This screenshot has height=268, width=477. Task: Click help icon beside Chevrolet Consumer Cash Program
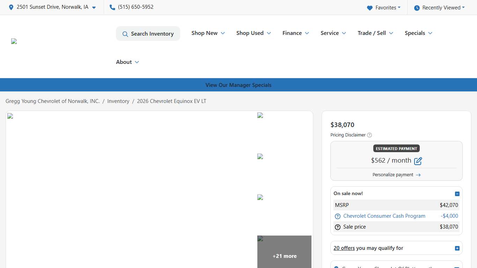click(x=337, y=216)
